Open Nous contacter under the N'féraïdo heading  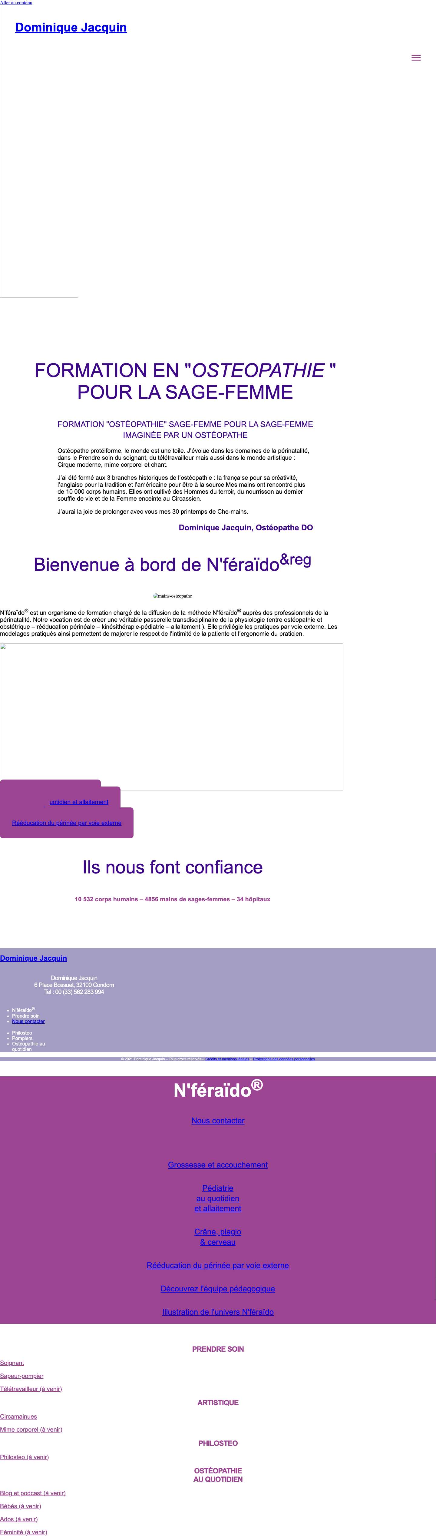218,1121
